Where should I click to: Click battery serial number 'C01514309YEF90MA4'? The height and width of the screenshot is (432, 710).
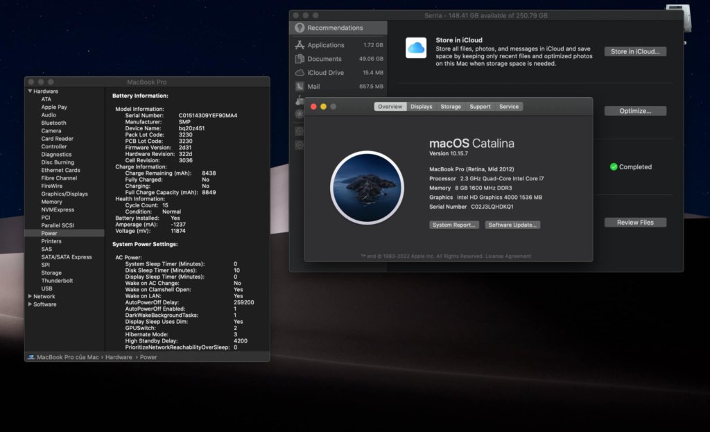pos(208,116)
